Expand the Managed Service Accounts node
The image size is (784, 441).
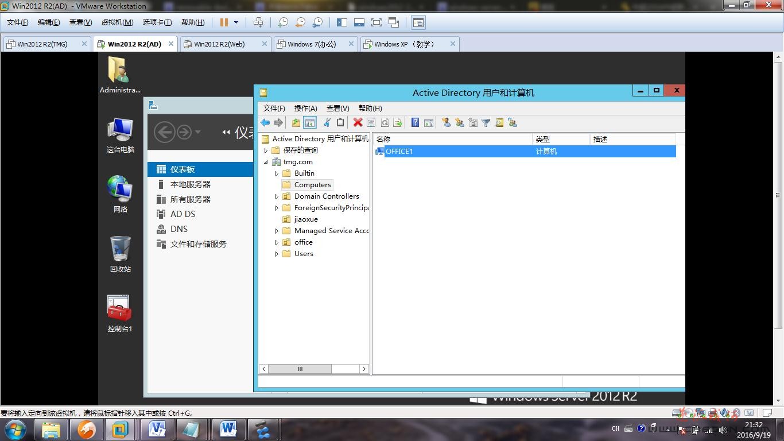277,231
